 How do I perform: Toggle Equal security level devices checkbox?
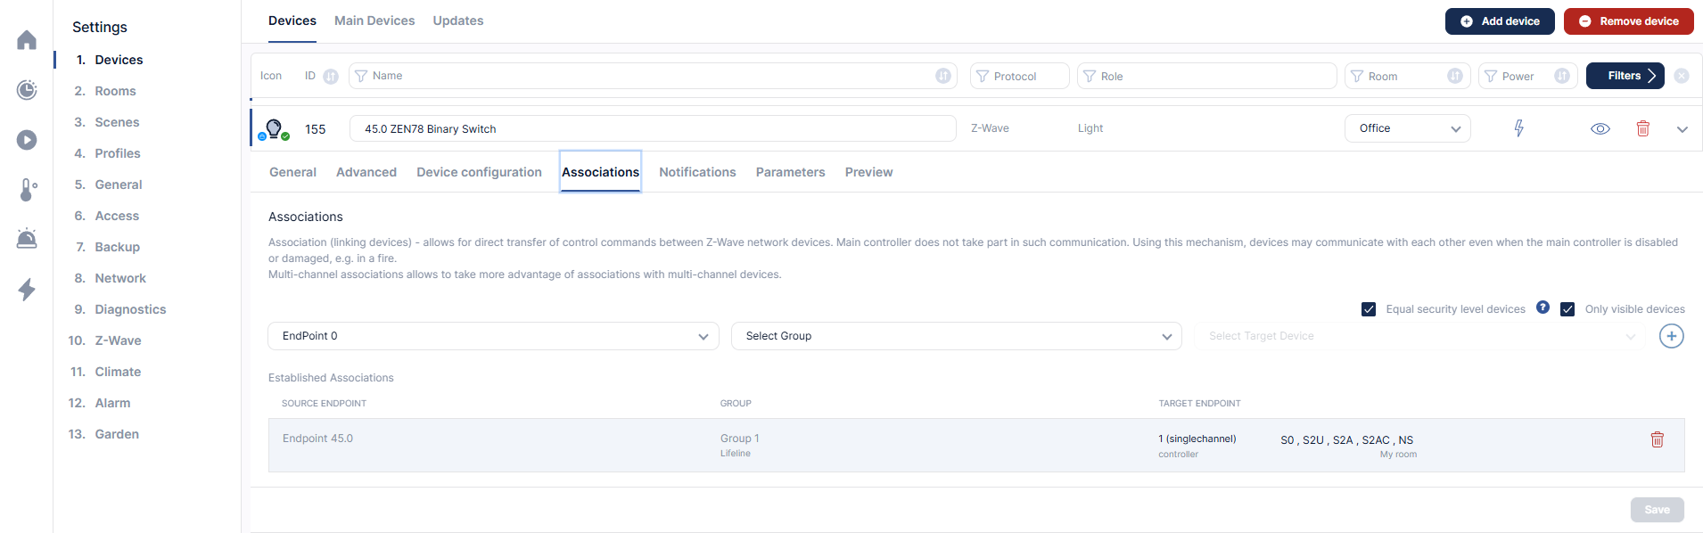coord(1369,309)
